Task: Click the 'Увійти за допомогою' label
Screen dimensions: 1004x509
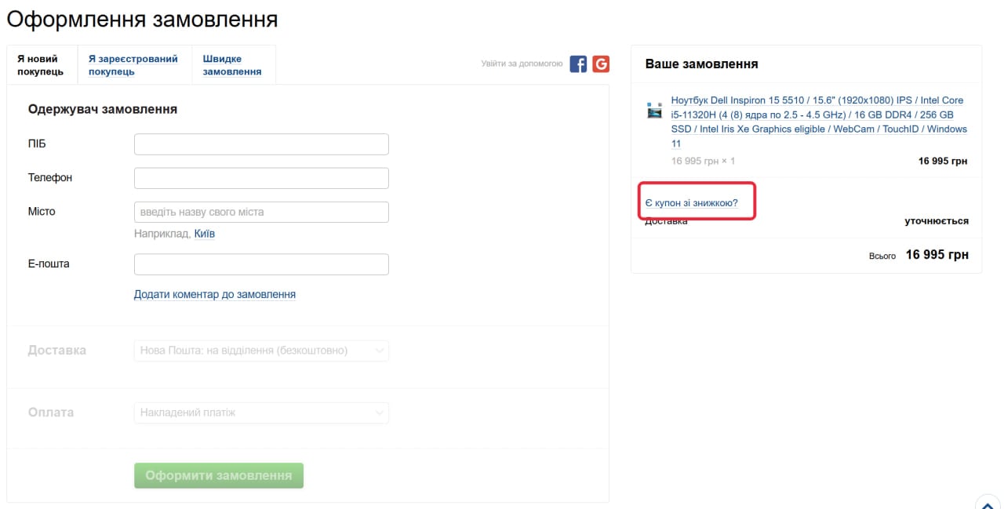Action: [522, 64]
